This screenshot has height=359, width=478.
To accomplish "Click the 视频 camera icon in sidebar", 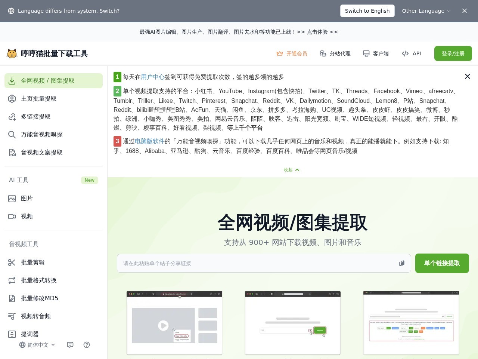I will click(x=12, y=217).
